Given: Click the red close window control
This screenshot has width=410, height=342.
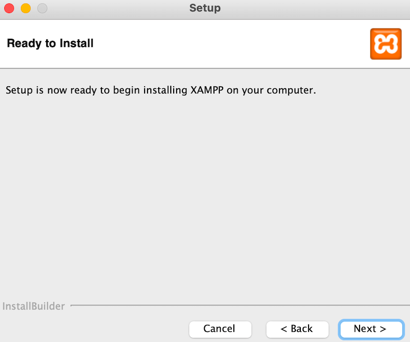Looking at the screenshot, I should [x=9, y=8].
